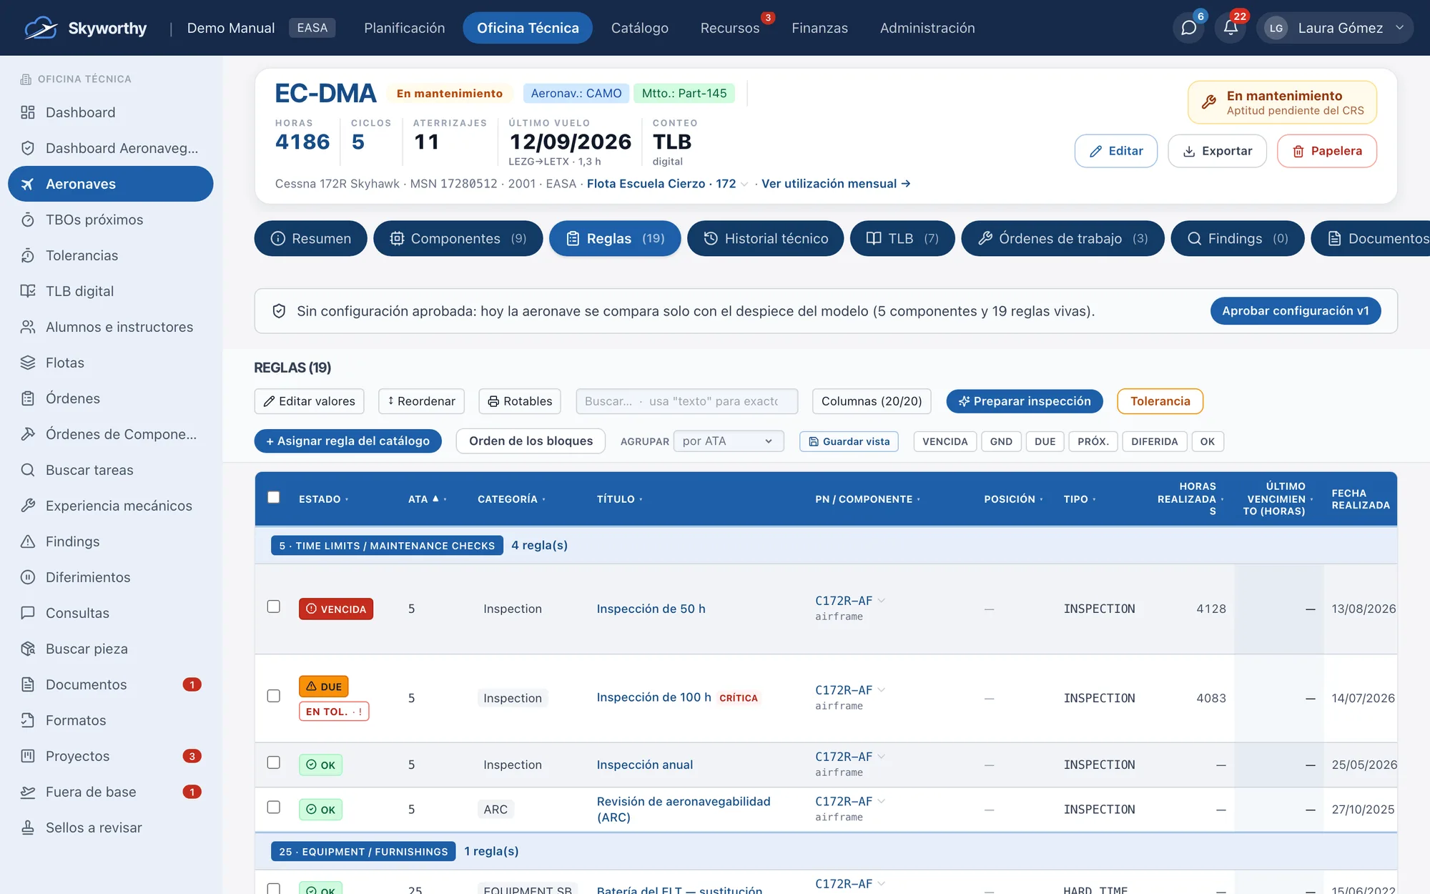Open the Órdenes de trabajo tab
This screenshot has width=1430, height=894.
[1062, 238]
